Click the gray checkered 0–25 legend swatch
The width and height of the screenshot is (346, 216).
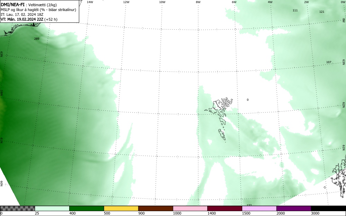pos(17,208)
